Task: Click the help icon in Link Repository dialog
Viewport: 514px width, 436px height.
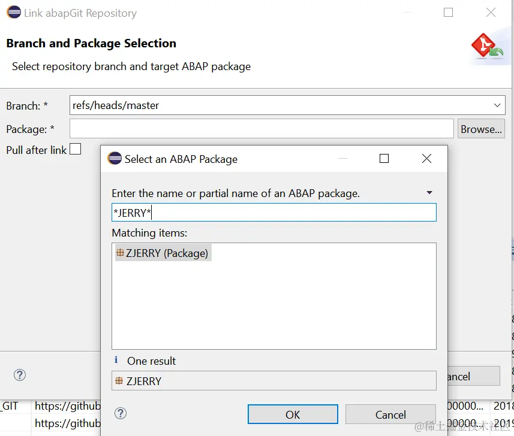Action: pos(20,375)
